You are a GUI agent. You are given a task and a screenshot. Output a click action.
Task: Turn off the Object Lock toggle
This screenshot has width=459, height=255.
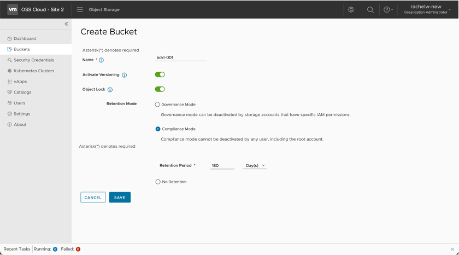point(160,89)
